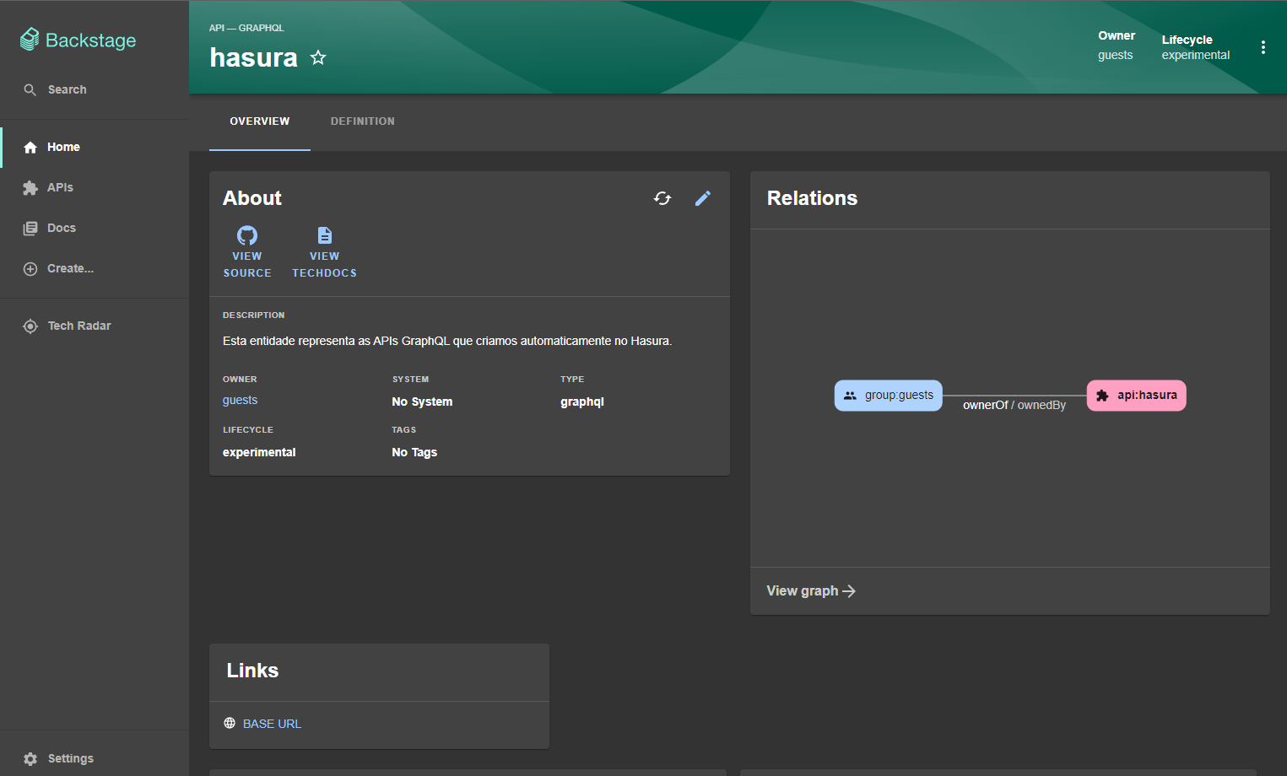
Task: Click the Tech Radar target icon
Action: 30,326
